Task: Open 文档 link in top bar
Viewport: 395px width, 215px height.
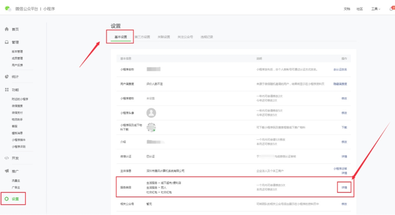Action: [x=347, y=9]
